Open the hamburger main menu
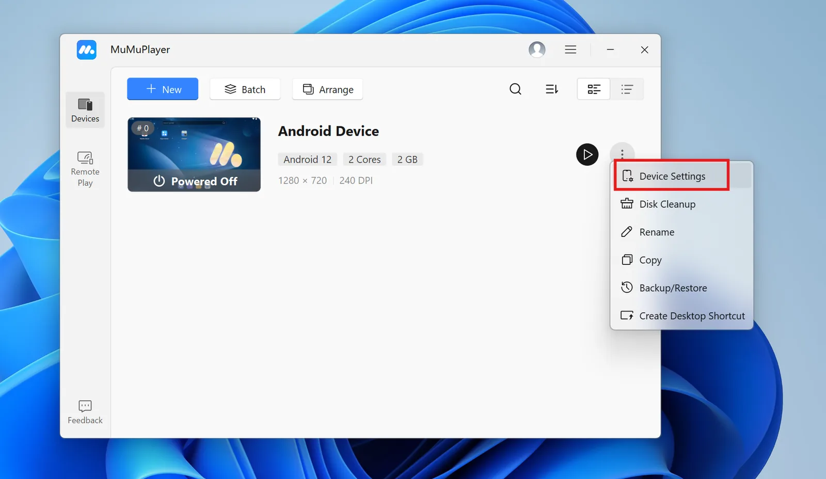Viewport: 826px width, 479px height. click(x=570, y=50)
